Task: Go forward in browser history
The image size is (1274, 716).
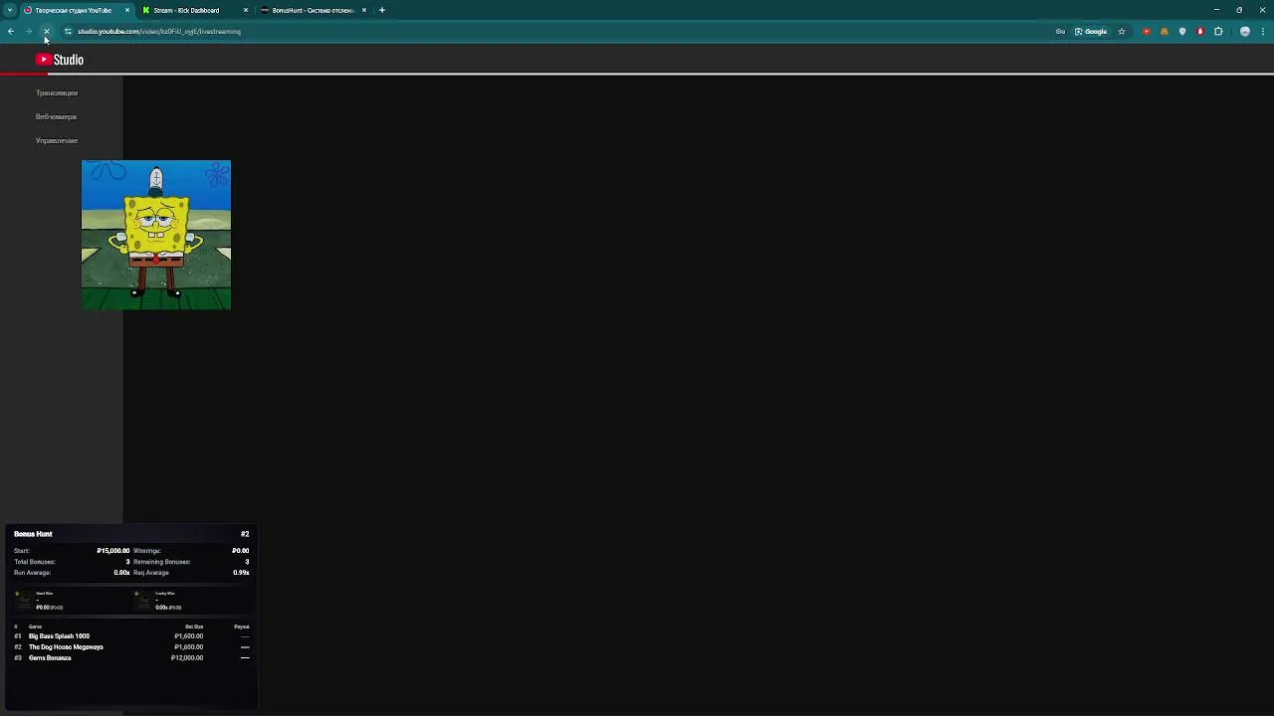Action: [29, 32]
